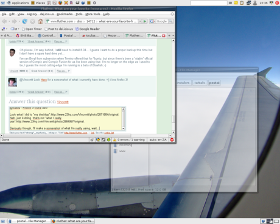Open the Bookmarks menu
Image resolution: width=280 pixels, height=224 pixels.
[65, 14]
